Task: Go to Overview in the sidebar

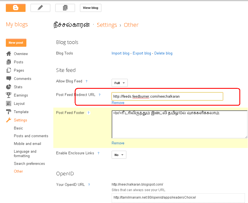Action: pos(21,54)
